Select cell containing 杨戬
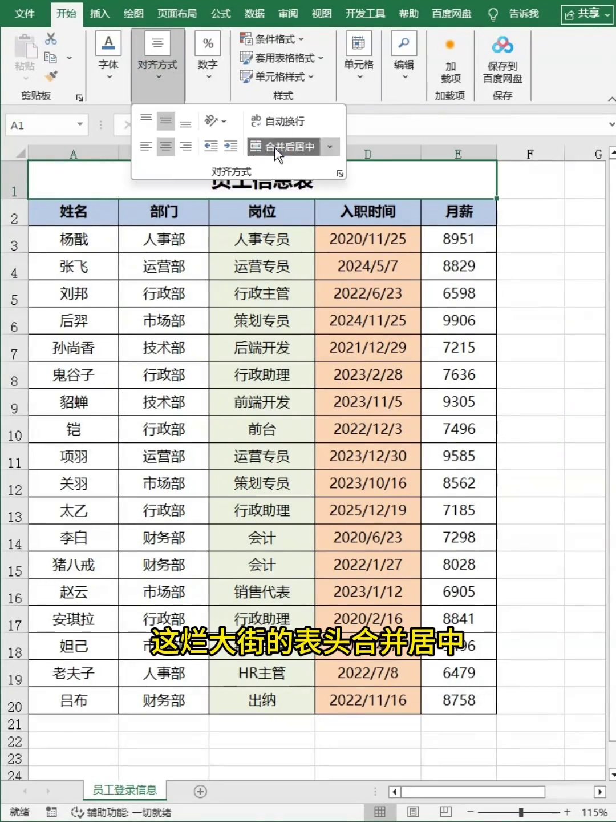The height and width of the screenshot is (822, 616). [x=74, y=239]
